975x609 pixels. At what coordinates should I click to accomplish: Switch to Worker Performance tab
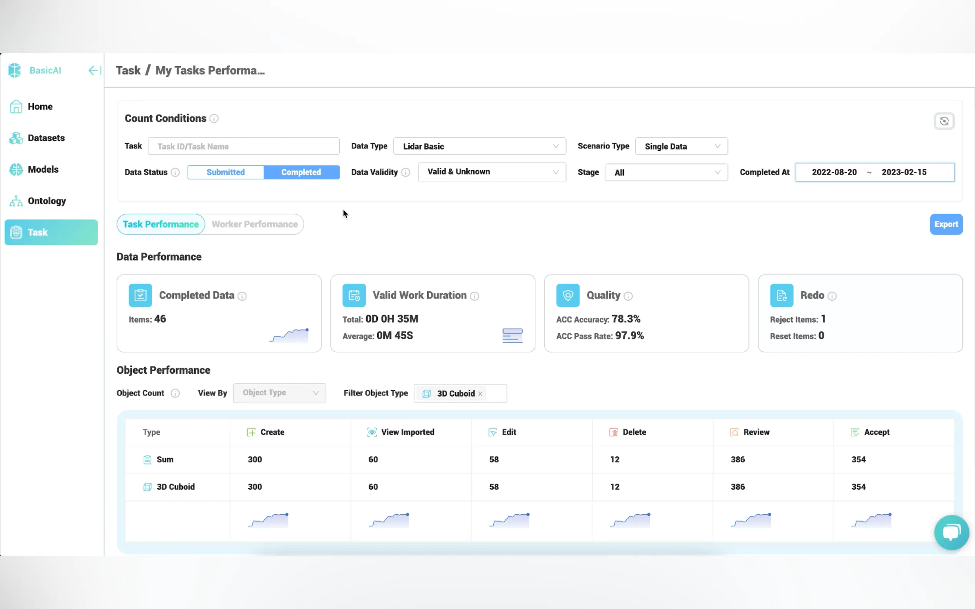254,224
